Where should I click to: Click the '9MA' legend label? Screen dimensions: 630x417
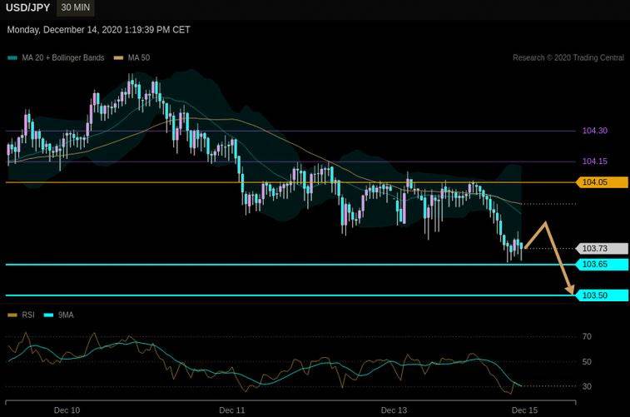pyautogui.click(x=66, y=315)
